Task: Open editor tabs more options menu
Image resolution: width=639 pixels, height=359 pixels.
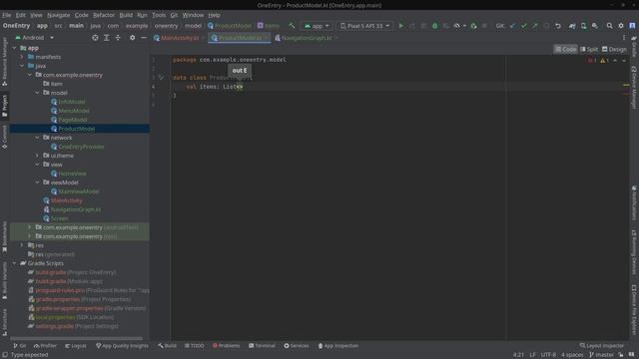Action: point(624,38)
